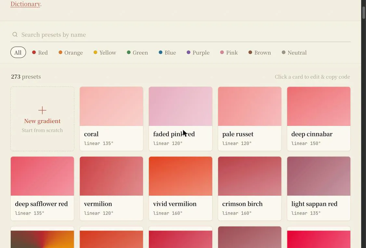Open the deep safflower red gradient swatch
Screen dimensions: 366x248
point(42,176)
